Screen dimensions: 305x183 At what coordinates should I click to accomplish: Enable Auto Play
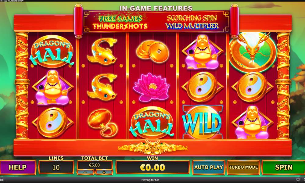click(209, 167)
